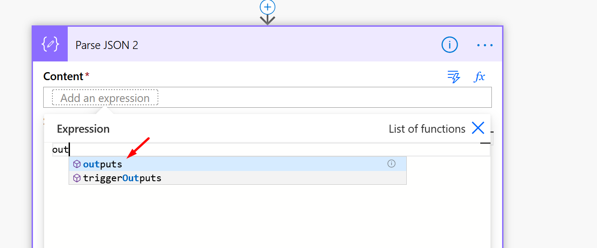Viewport: 597px width, 248px height.
Task: Close the Expression panel with X
Action: tap(478, 128)
